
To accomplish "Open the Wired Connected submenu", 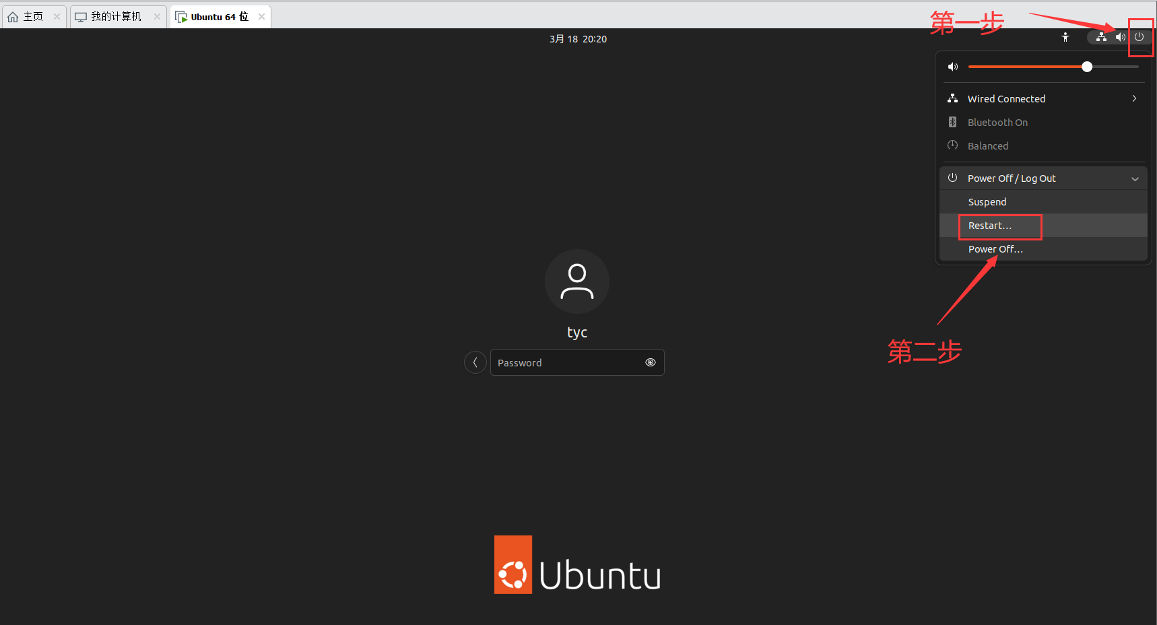I will [1043, 98].
